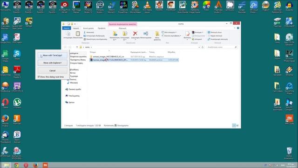298x168 pixels.
Task: Choose Move with Explorer button
Action: coord(53,63)
